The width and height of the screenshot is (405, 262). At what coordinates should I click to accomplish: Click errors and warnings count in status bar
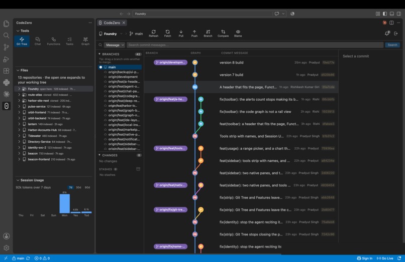(x=42, y=258)
